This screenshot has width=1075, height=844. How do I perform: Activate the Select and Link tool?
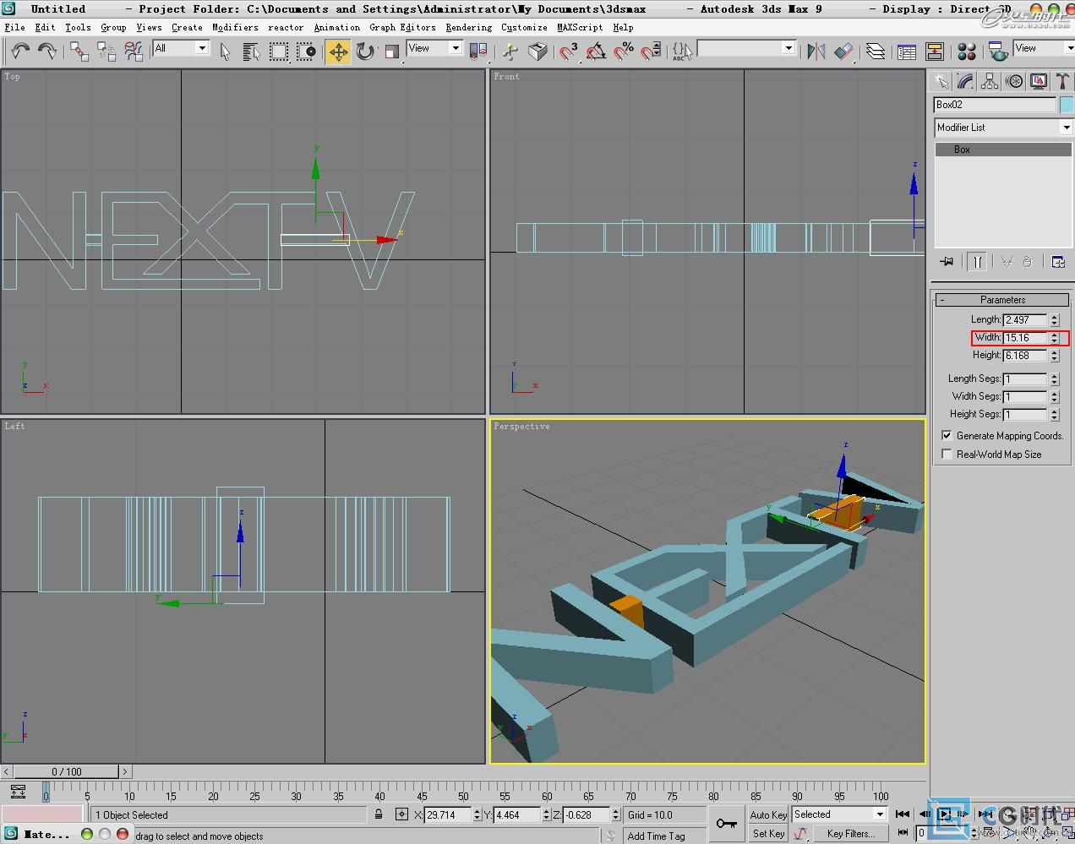[x=79, y=52]
